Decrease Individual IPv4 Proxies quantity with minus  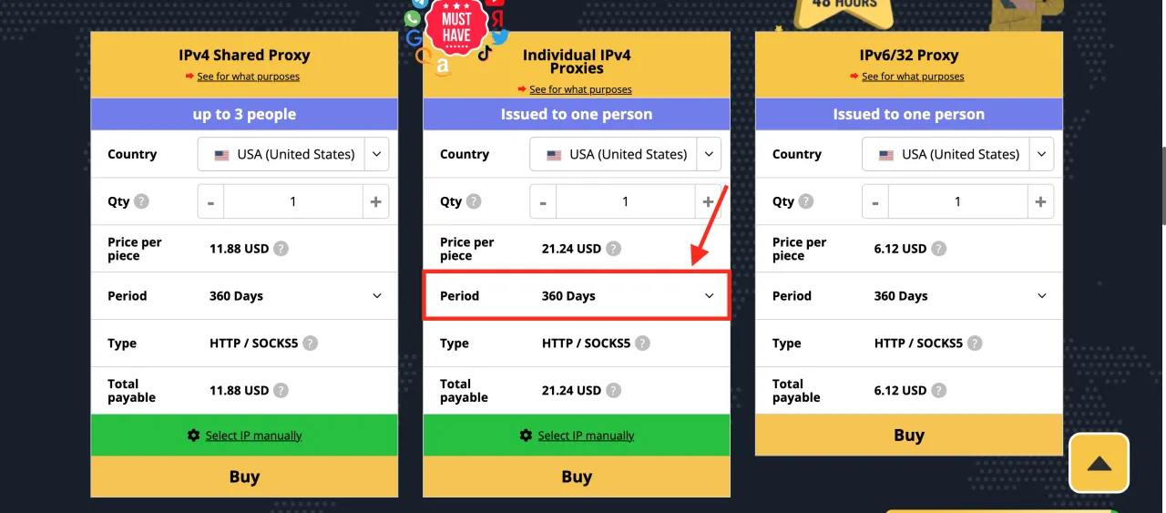pos(543,201)
